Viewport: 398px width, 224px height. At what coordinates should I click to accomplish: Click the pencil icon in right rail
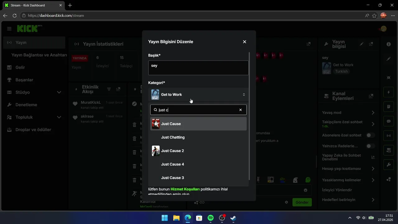tap(389, 59)
